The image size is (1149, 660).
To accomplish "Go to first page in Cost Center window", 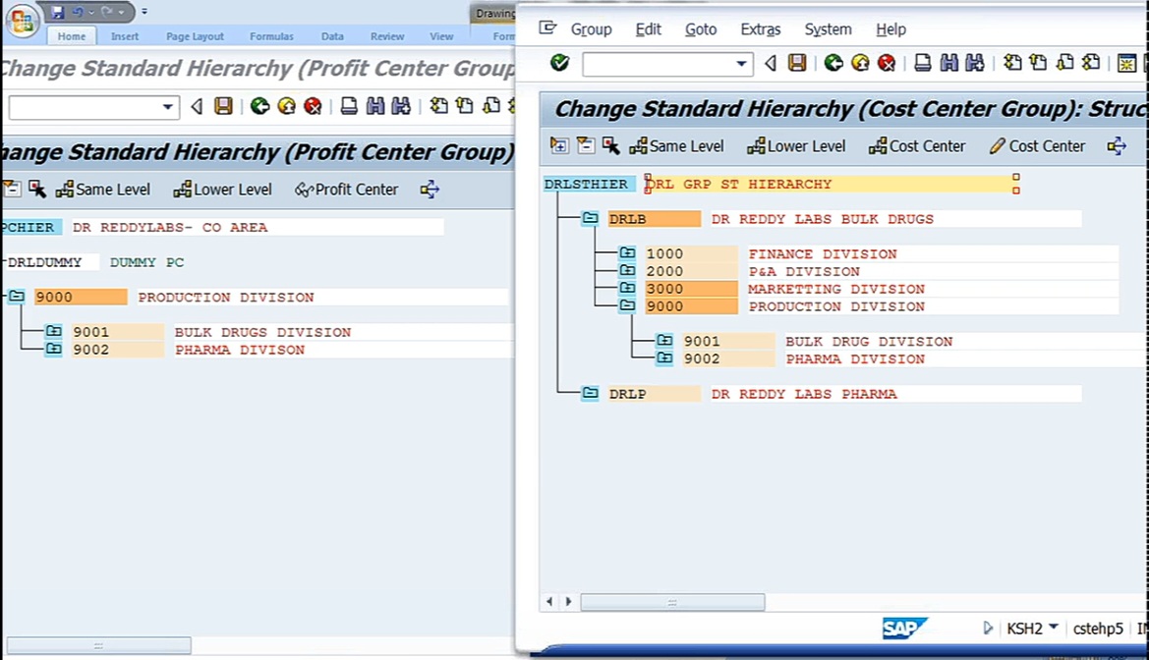I will (1012, 63).
